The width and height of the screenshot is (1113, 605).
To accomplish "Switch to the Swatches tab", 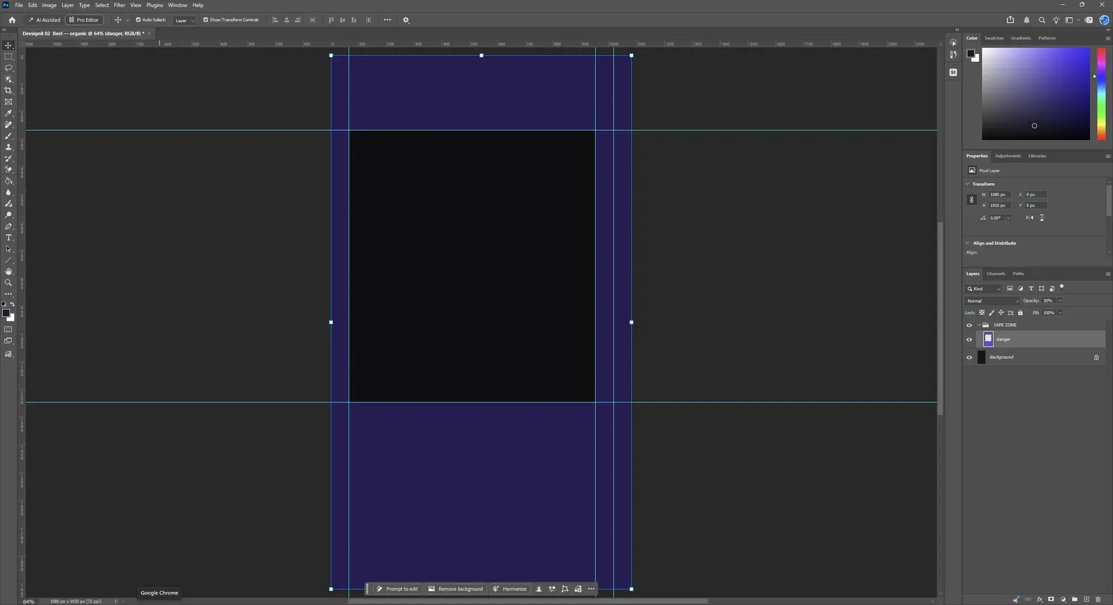I will [x=994, y=38].
